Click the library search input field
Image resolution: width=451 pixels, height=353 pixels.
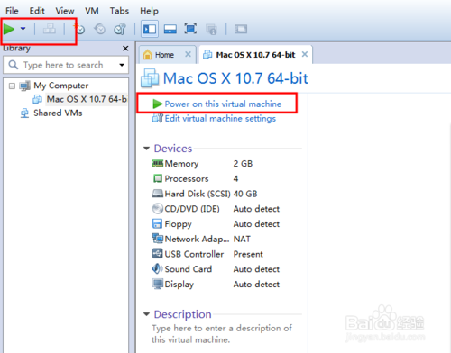pos(66,65)
